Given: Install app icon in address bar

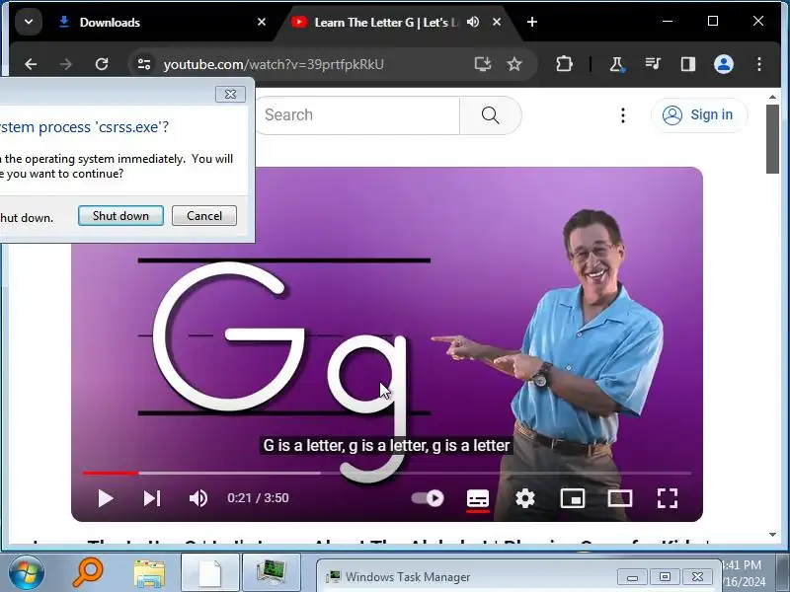Looking at the screenshot, I should [x=483, y=64].
